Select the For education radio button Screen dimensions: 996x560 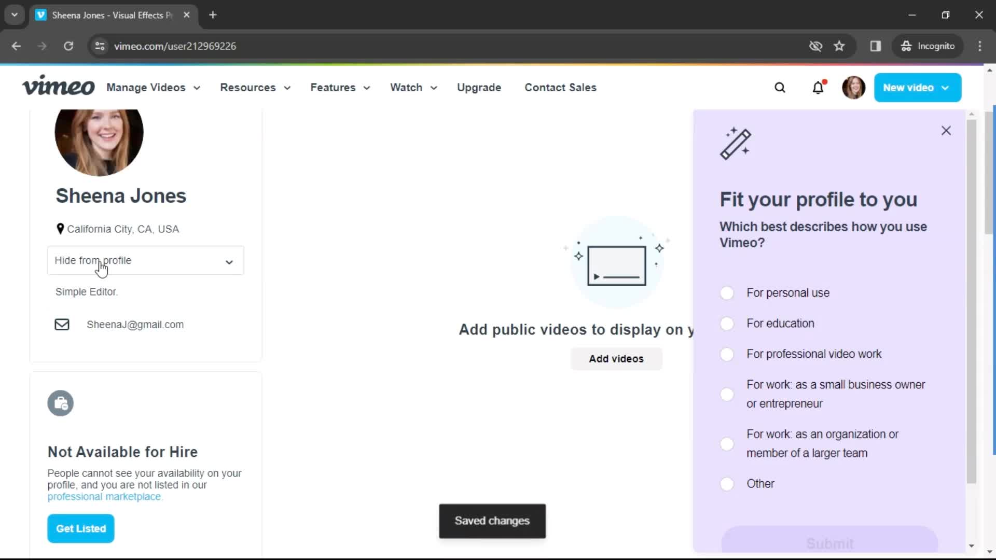[x=726, y=323]
